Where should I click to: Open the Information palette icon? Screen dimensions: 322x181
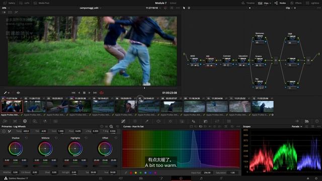[317, 121]
